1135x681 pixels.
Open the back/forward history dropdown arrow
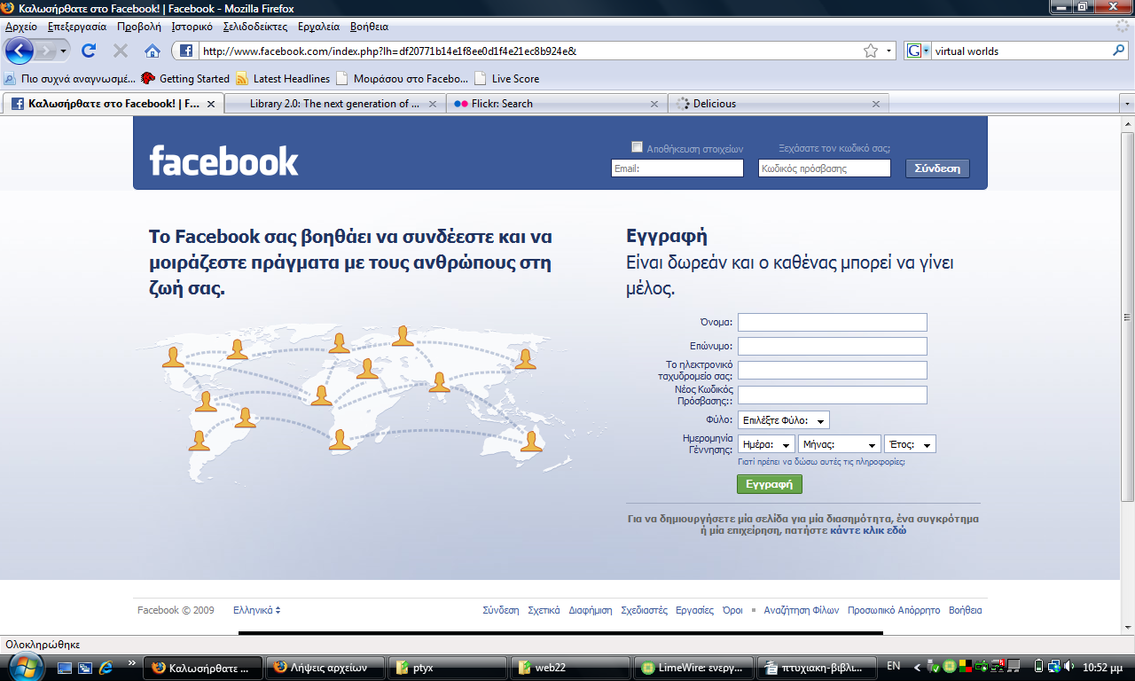[x=64, y=51]
